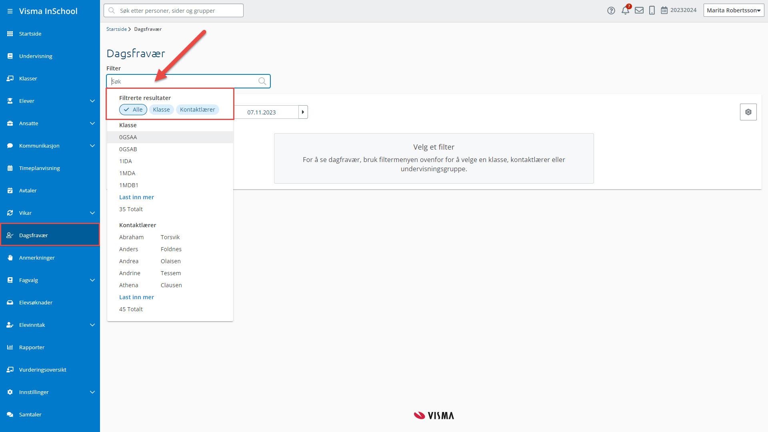This screenshot has height=432, width=768.
Task: Select contact teacher Andrine Tessem
Action: tap(170, 273)
